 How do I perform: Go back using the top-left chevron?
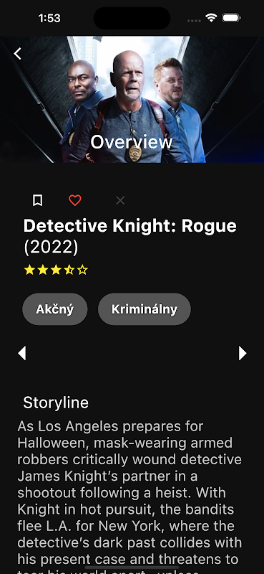point(17,54)
